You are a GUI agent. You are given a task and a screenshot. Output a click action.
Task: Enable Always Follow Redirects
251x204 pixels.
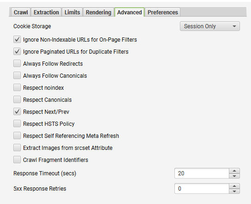tap(17, 63)
